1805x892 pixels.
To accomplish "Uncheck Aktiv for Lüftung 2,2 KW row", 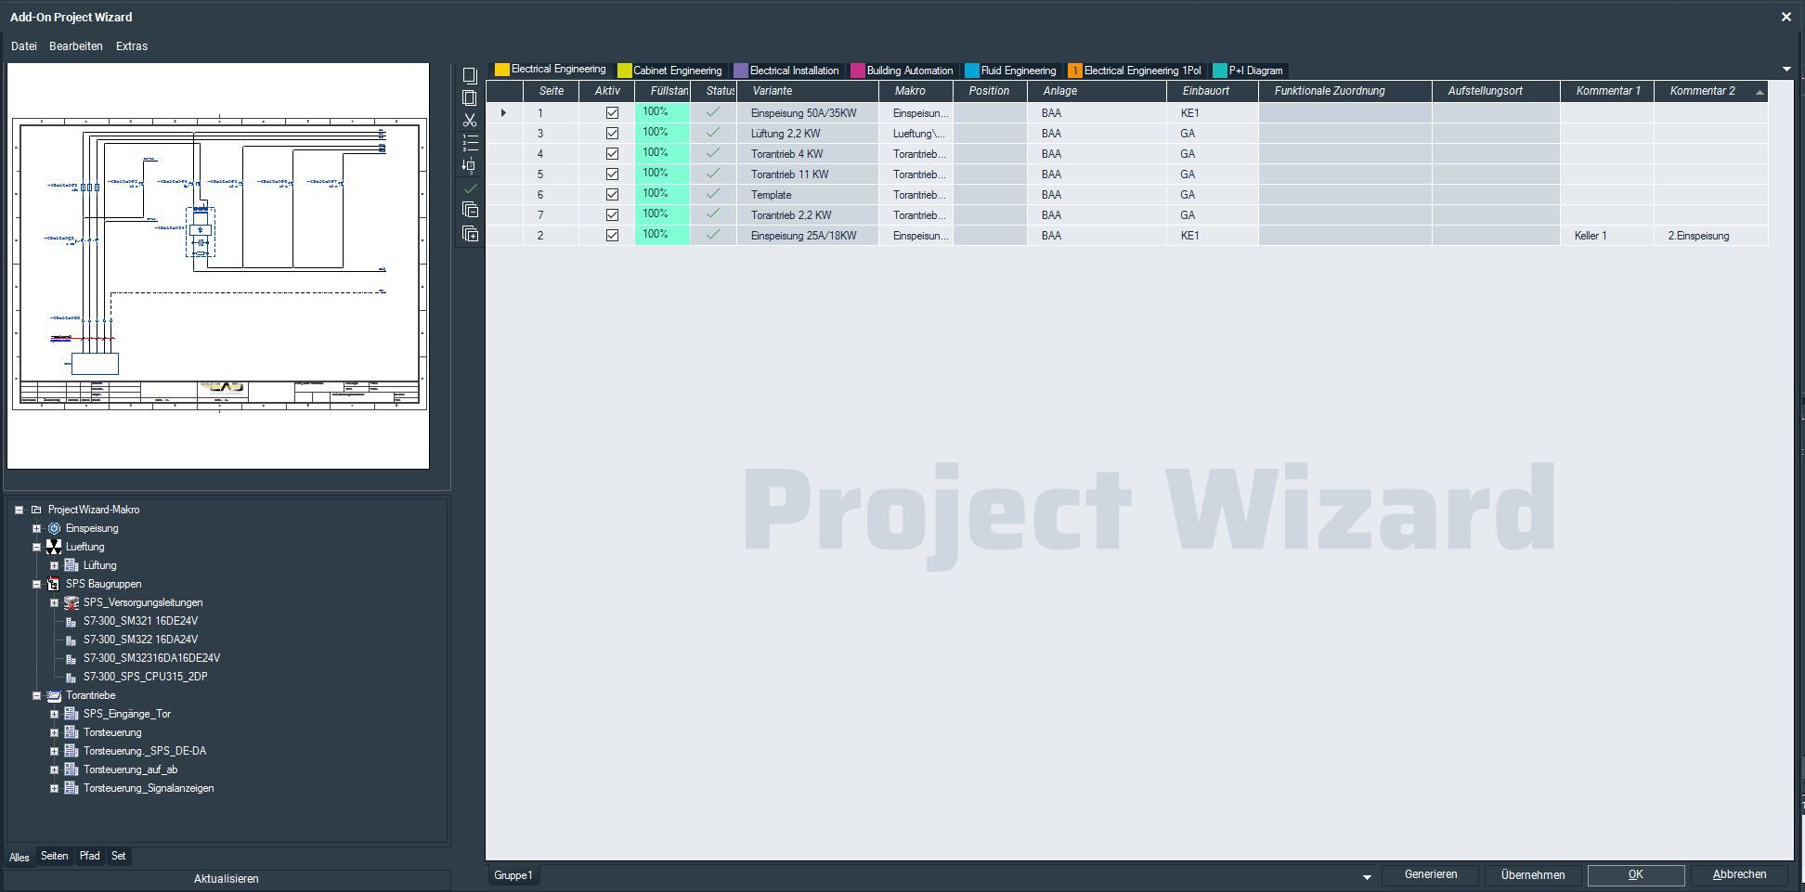I will coord(612,134).
